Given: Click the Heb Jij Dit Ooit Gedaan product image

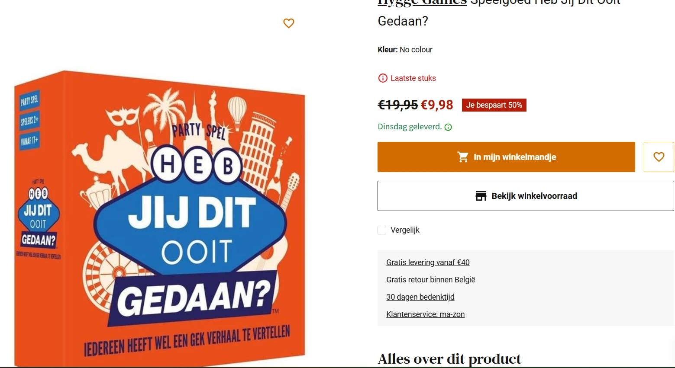Looking at the screenshot, I should [160, 218].
